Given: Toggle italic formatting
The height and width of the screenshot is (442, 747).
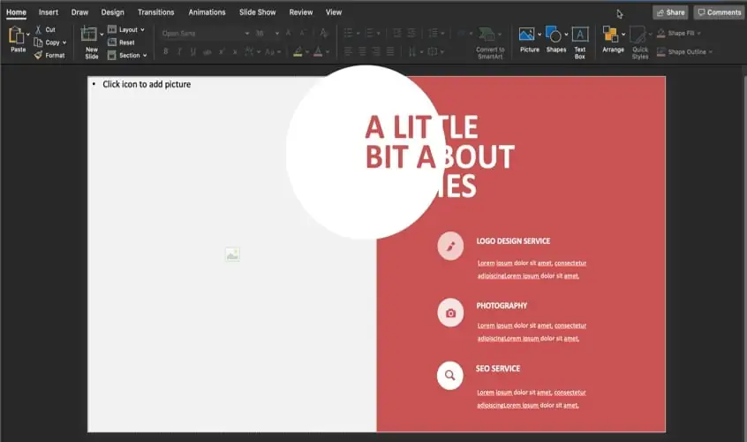Looking at the screenshot, I should [x=179, y=51].
